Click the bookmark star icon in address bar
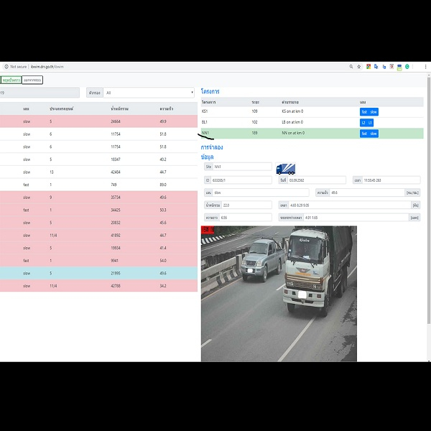 click(359, 67)
